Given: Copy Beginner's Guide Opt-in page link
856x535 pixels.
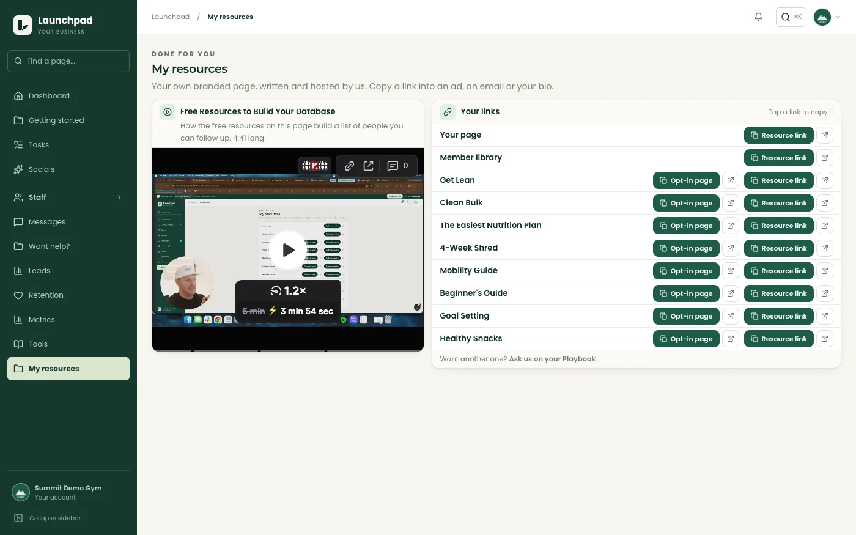Looking at the screenshot, I should tap(686, 293).
